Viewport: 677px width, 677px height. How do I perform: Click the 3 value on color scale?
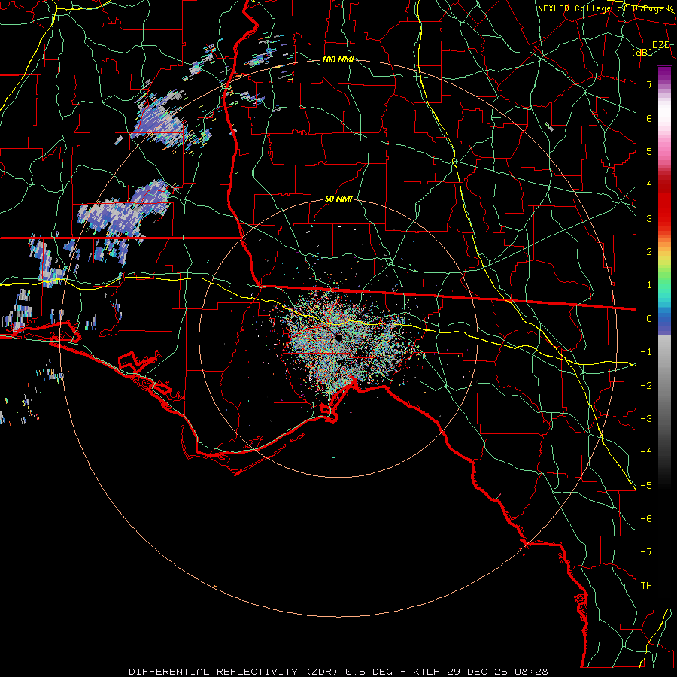(x=649, y=218)
